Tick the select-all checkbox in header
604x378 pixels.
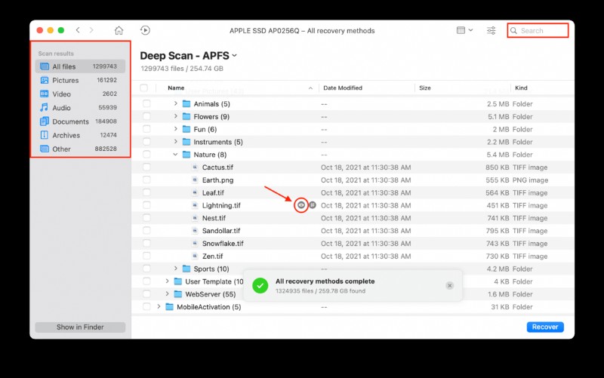(144, 88)
